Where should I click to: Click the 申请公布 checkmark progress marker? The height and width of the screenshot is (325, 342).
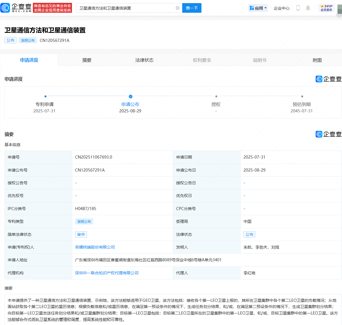pyautogui.click(x=130, y=97)
